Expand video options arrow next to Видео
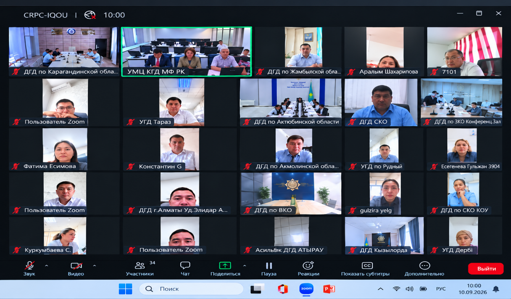This screenshot has width=511, height=299. (x=94, y=266)
